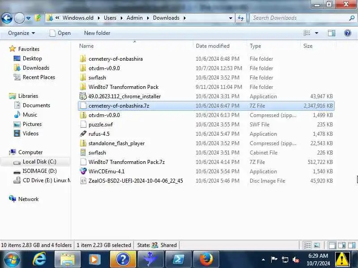358x268 pixels.
Task: Select the otvdm-v0.9.0 zip archive icon
Action: click(83, 115)
